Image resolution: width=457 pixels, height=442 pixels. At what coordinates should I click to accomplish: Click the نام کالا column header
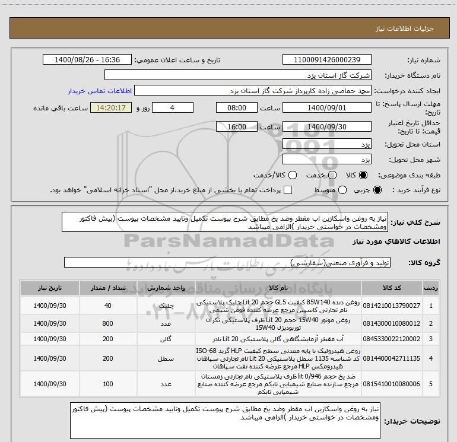point(278,288)
